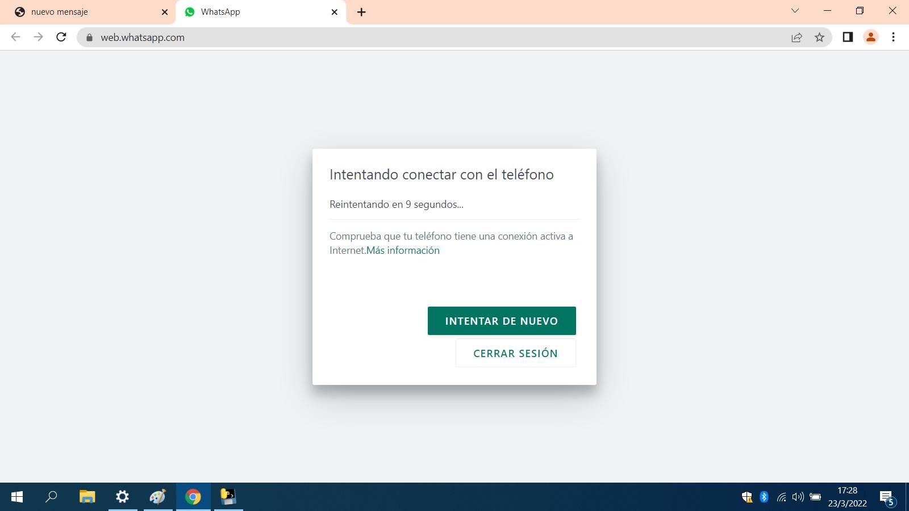This screenshot has height=511, width=909.
Task: Open Settings gear from taskbar
Action: click(x=122, y=497)
